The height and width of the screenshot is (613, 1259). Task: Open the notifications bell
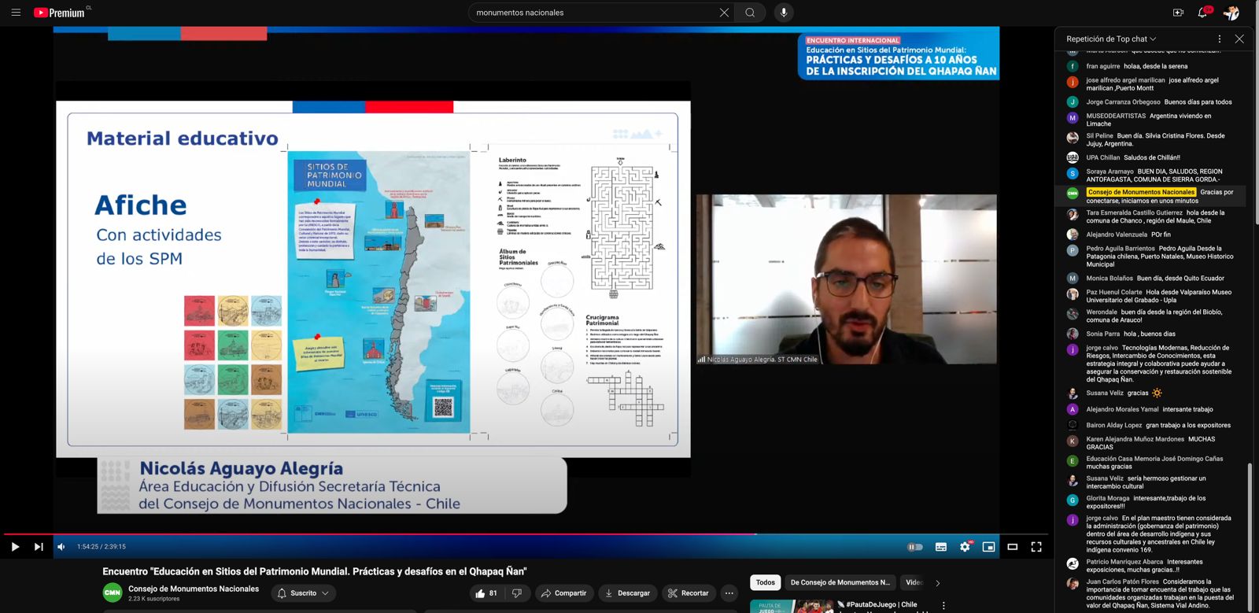point(1202,13)
